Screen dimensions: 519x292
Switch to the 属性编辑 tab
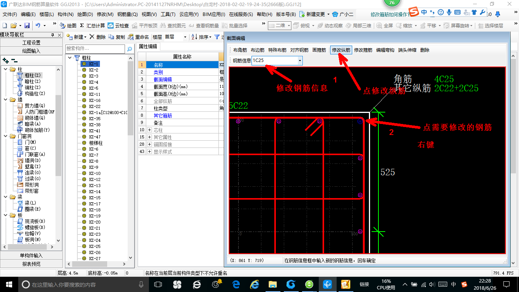(148, 47)
